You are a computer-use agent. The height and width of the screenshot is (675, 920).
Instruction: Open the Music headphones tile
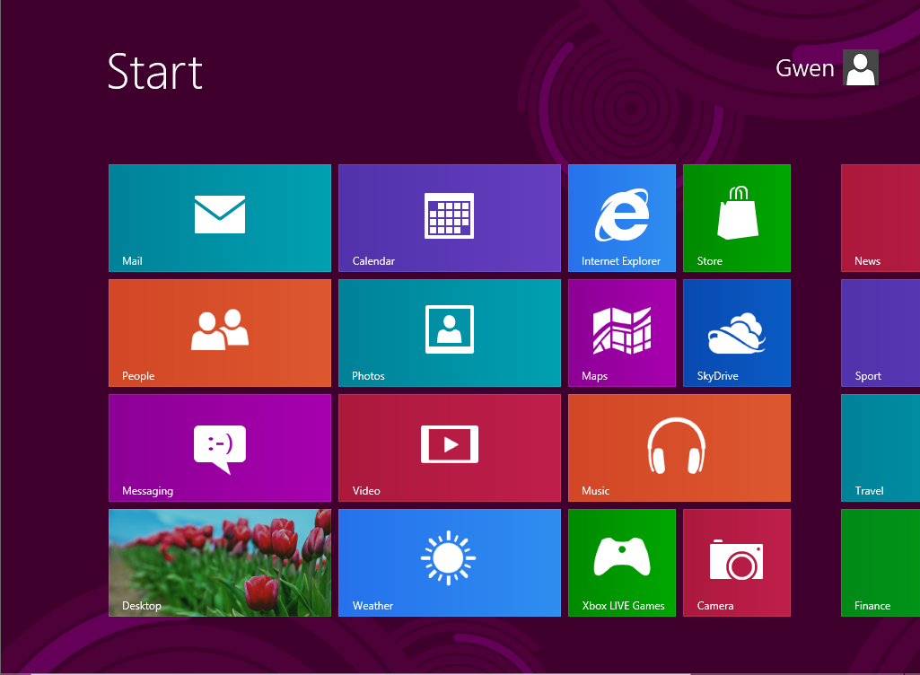679,448
